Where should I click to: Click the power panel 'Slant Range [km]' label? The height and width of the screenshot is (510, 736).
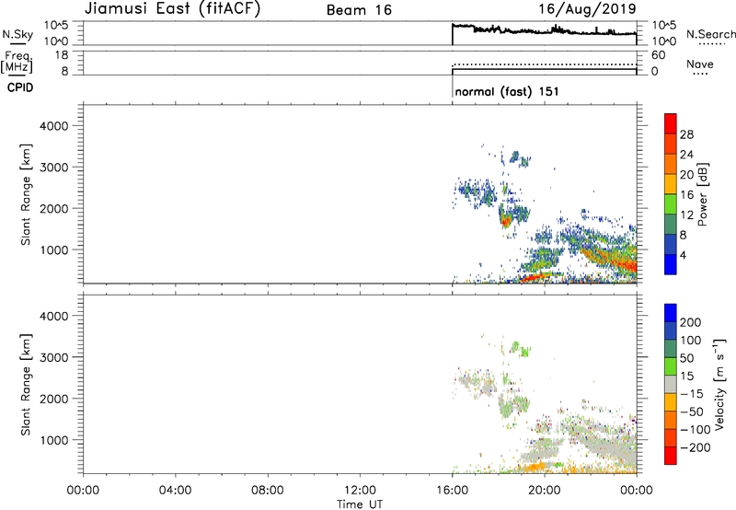tap(26, 194)
